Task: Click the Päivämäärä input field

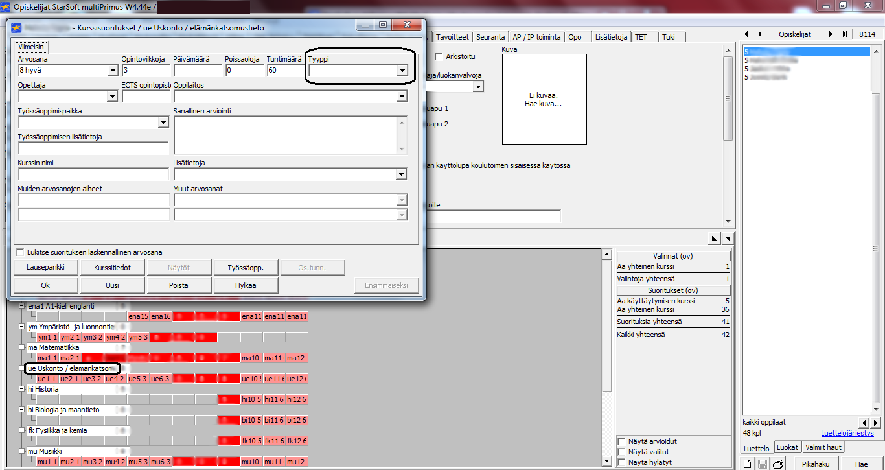Action: [x=197, y=70]
